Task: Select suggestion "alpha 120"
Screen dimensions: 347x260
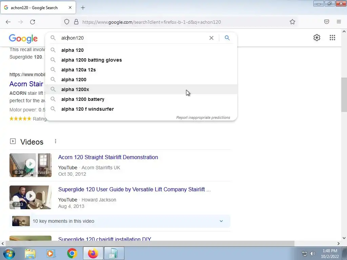Action: pyautogui.click(x=141, y=50)
